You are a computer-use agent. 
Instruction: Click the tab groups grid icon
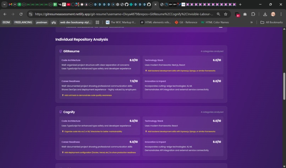(x=97, y=22)
